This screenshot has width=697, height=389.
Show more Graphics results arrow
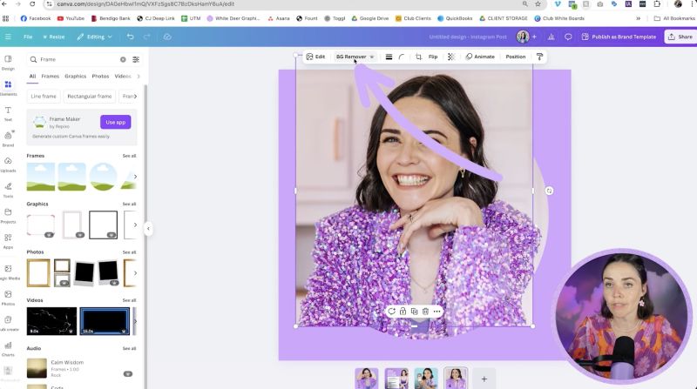tap(135, 225)
